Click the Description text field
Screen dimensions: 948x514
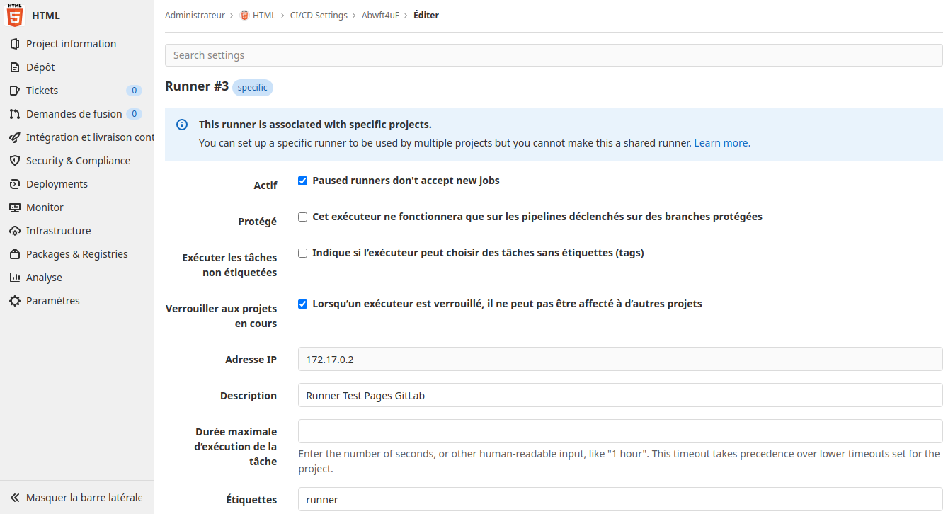[619, 396]
